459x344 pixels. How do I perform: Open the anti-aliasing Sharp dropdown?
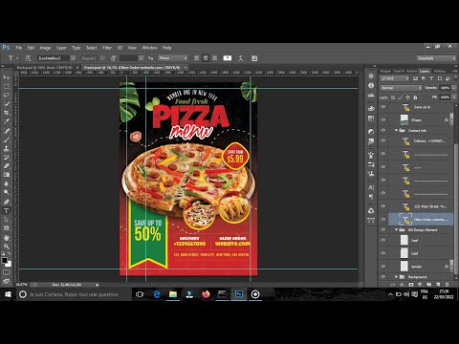tap(173, 58)
